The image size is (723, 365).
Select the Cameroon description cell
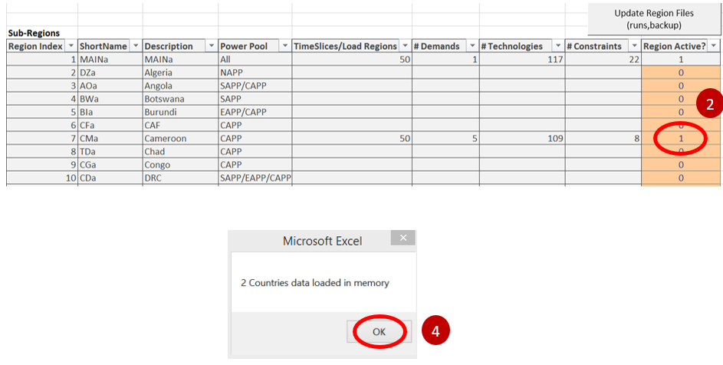point(180,139)
